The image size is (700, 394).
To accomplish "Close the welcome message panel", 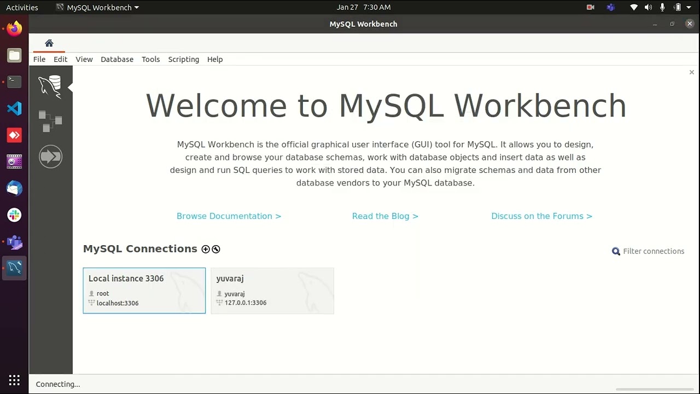I will 691,72.
